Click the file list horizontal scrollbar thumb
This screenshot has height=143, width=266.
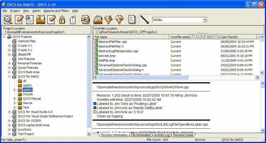[x=143, y=77]
